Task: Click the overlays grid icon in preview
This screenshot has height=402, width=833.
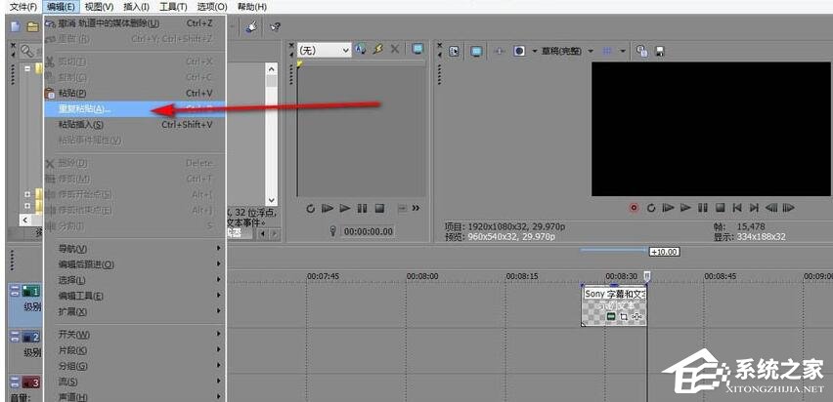Action: (608, 51)
